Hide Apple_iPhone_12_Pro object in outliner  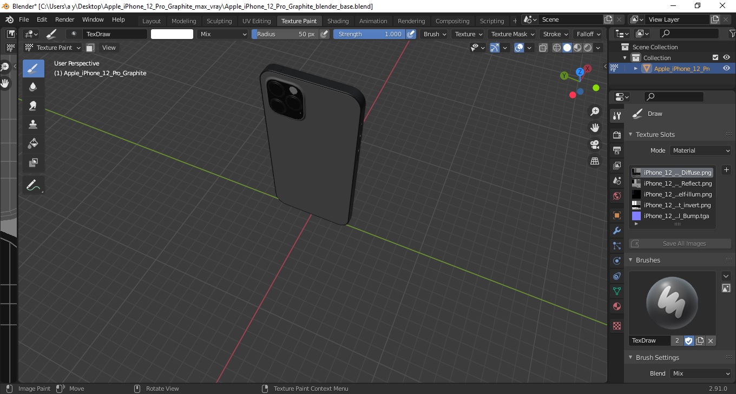pyautogui.click(x=726, y=69)
